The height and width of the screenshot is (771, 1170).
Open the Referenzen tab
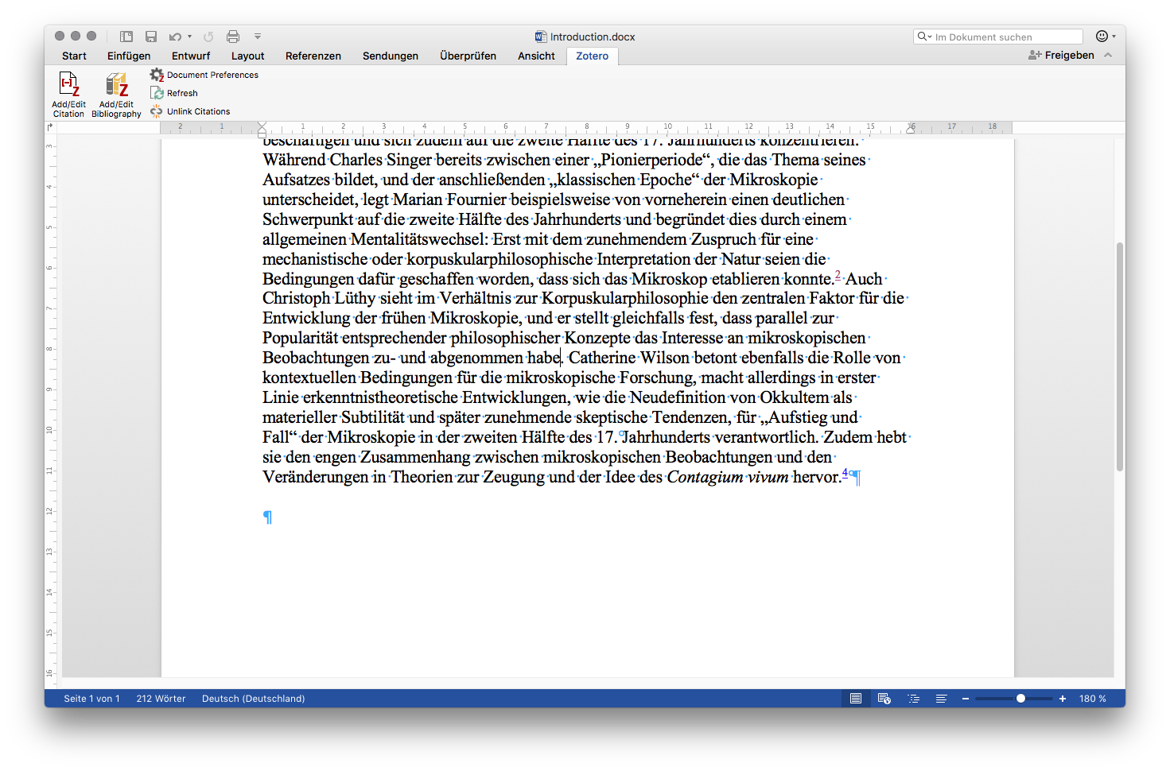point(313,56)
